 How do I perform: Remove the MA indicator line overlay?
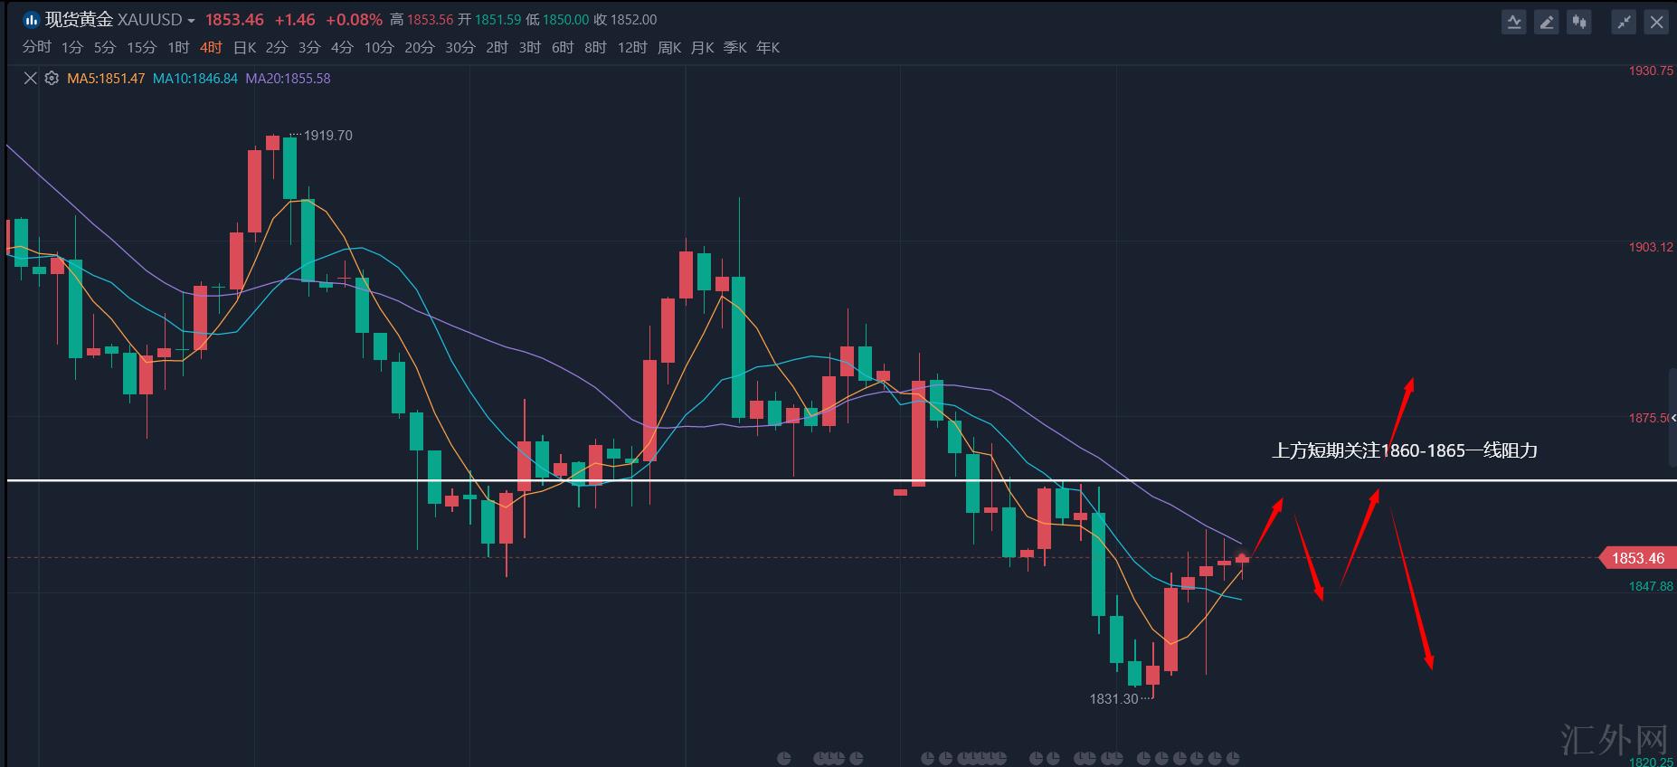coord(30,79)
